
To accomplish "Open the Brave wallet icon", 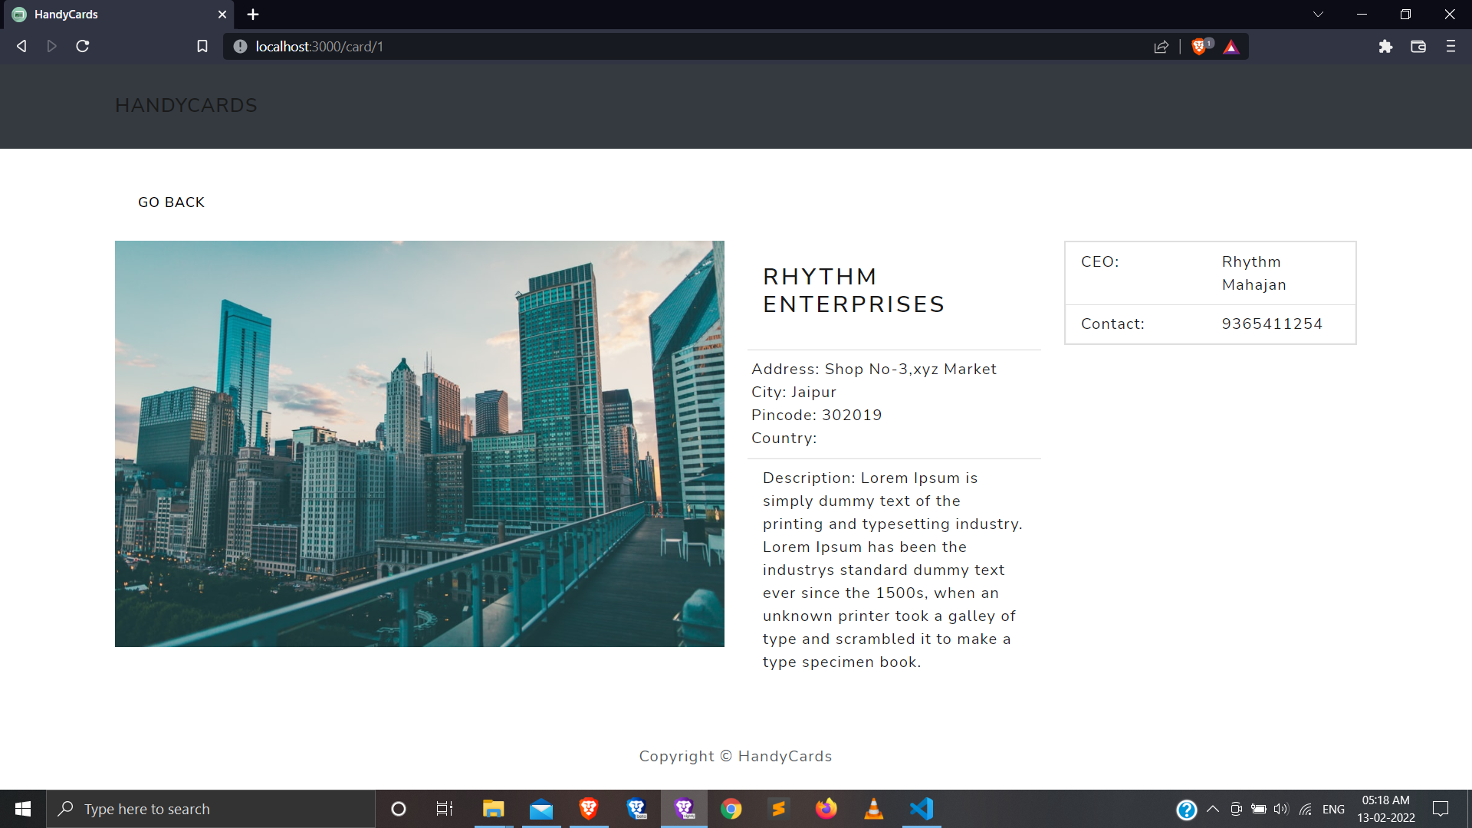I will click(1418, 47).
